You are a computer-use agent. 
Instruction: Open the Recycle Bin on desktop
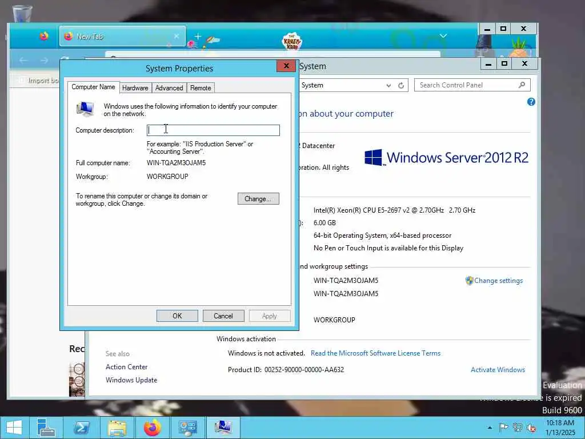[22, 14]
